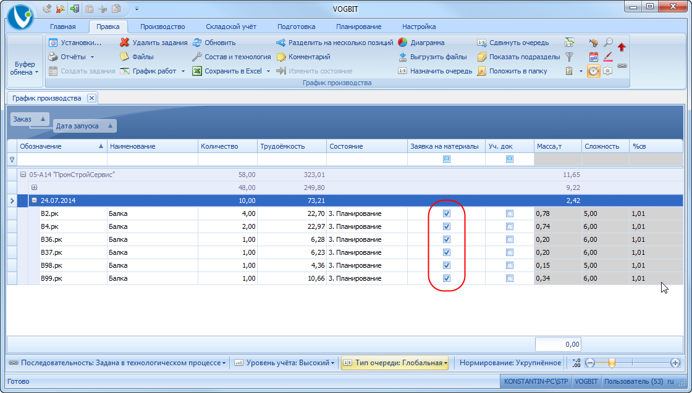Check Уч. док box for B4.рк

tap(510, 226)
